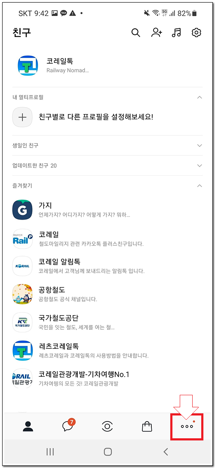
Task: Tap the battery 82% indicator
Action: point(187,13)
